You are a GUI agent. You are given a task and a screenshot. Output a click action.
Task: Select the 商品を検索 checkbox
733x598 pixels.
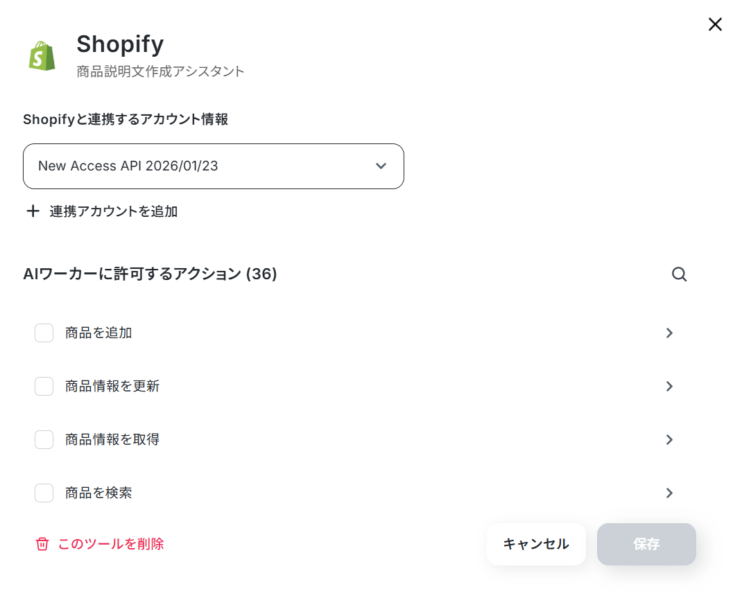[x=44, y=493]
